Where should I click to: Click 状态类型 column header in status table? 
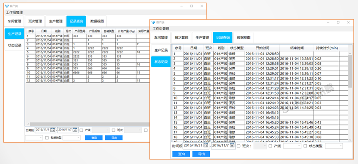point(236,48)
